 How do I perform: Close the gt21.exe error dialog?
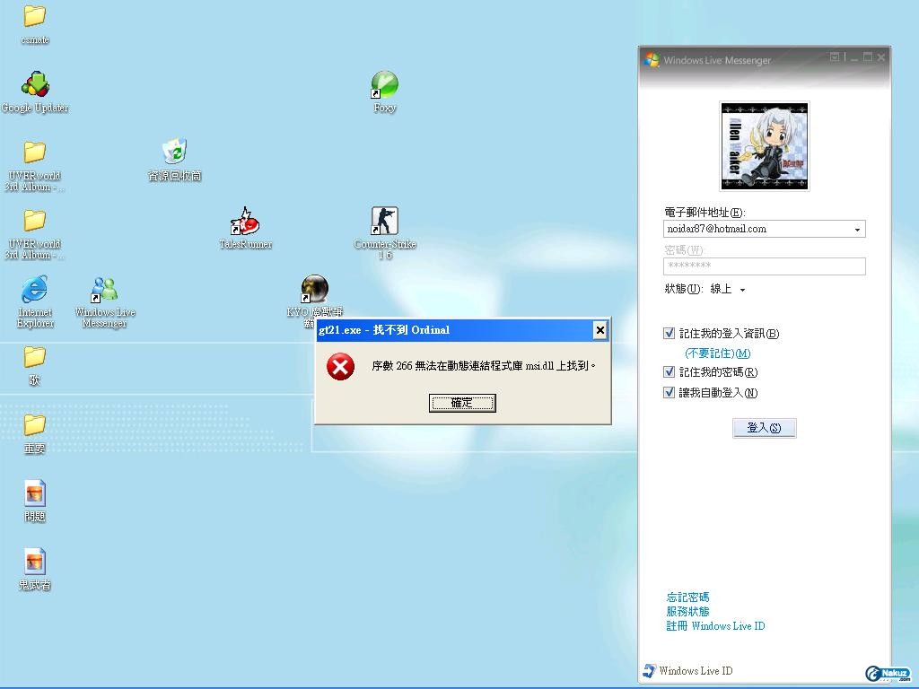point(600,330)
